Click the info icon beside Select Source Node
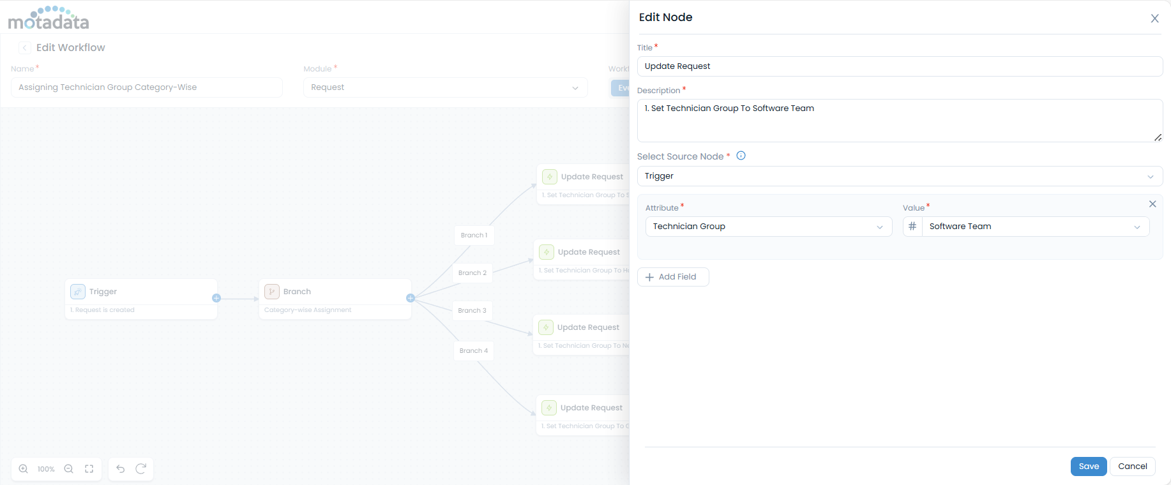 (x=741, y=156)
